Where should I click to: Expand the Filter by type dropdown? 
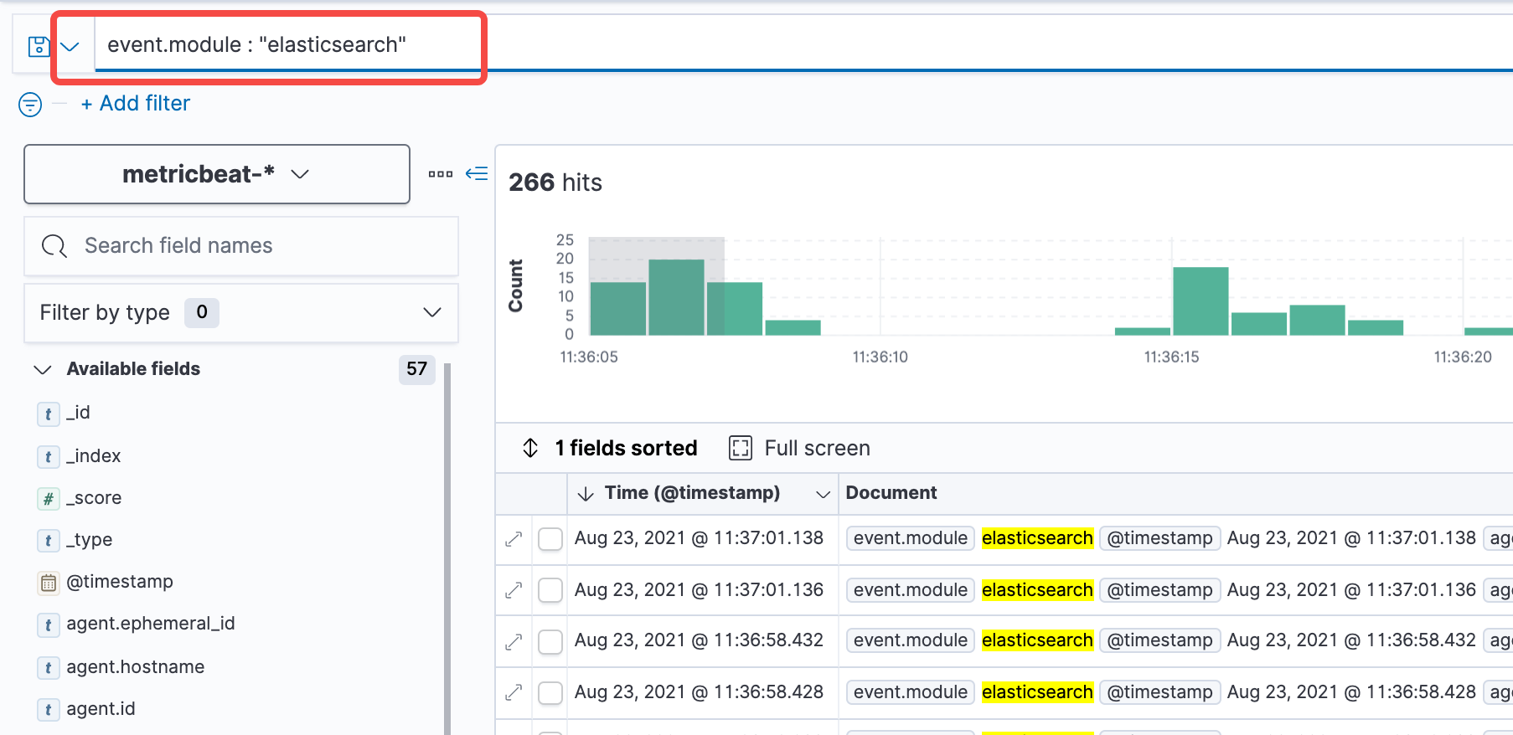pos(241,313)
